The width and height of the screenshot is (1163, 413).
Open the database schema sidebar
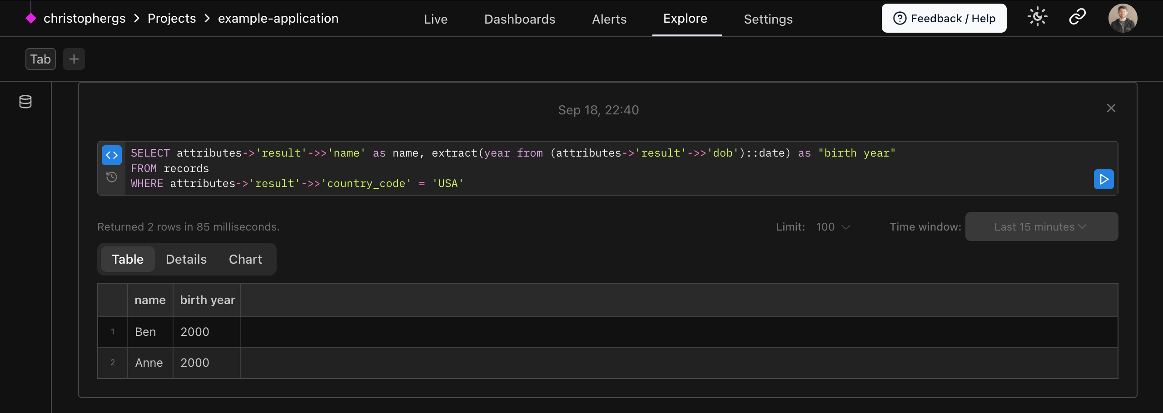(x=25, y=101)
